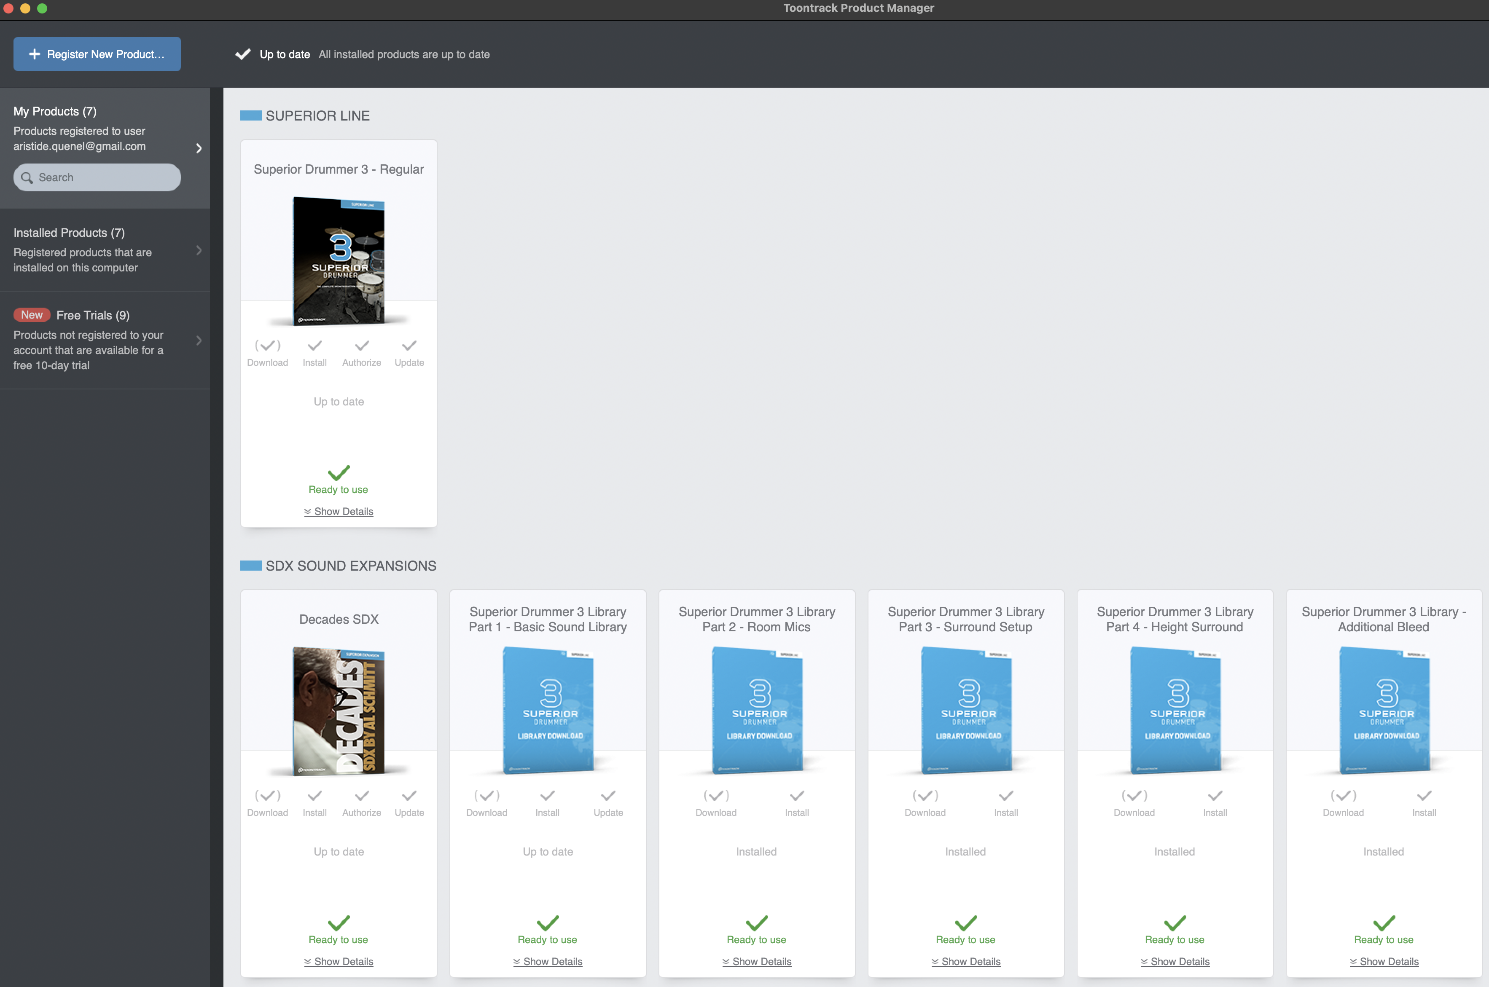Click Install icon for Part 3 Surround Setup
1489x987 pixels.
pyautogui.click(x=1006, y=796)
